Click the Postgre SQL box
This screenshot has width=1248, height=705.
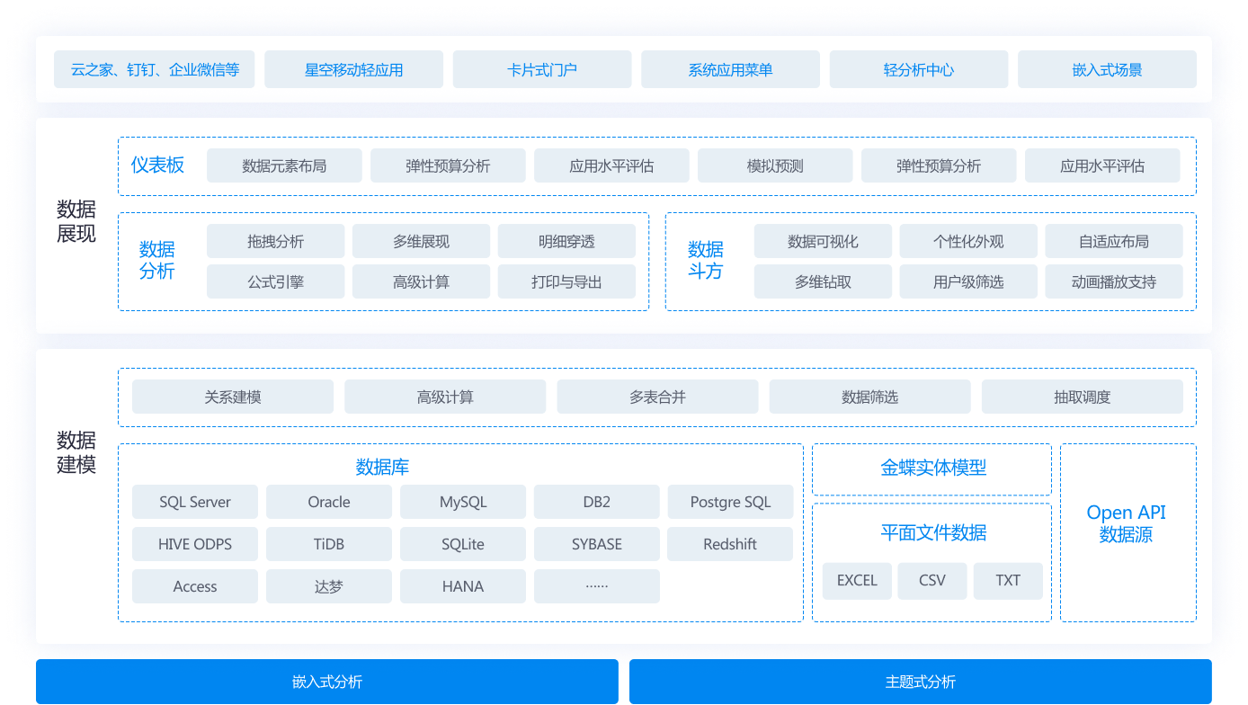pyautogui.click(x=730, y=502)
